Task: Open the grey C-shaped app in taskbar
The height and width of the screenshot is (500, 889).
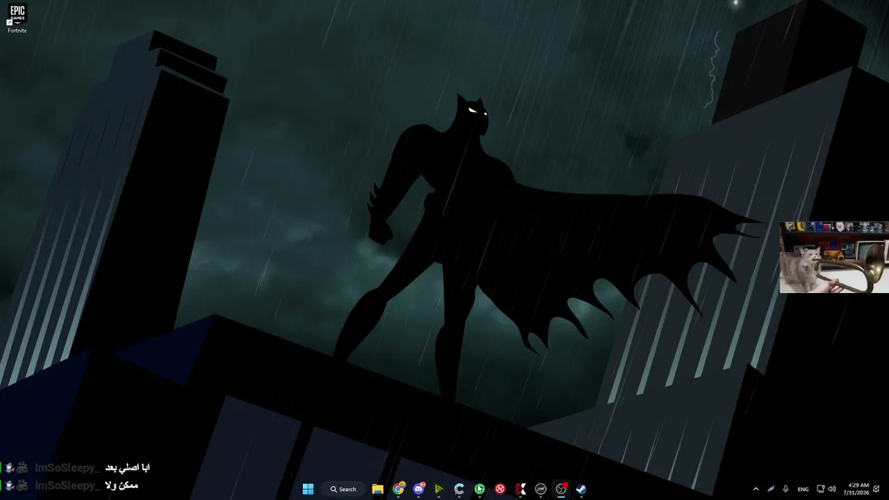Action: (x=459, y=489)
